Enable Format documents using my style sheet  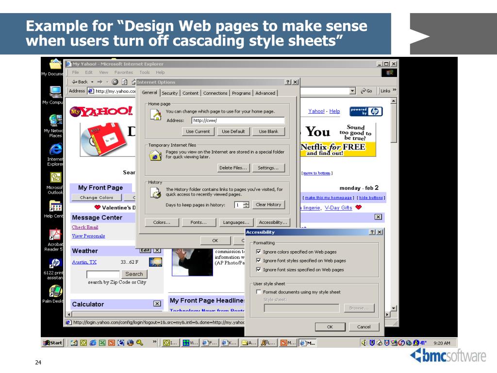(259, 292)
